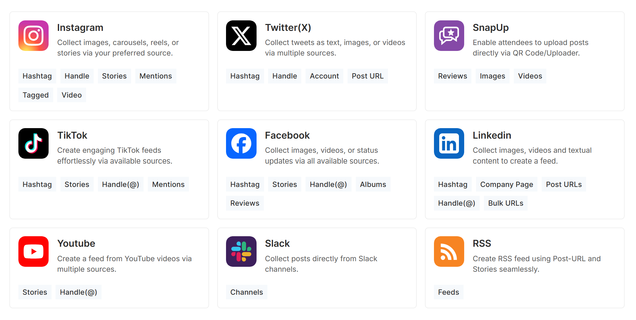The height and width of the screenshot is (320, 636).
Task: Select the orange RSS feed icon
Action: click(449, 252)
